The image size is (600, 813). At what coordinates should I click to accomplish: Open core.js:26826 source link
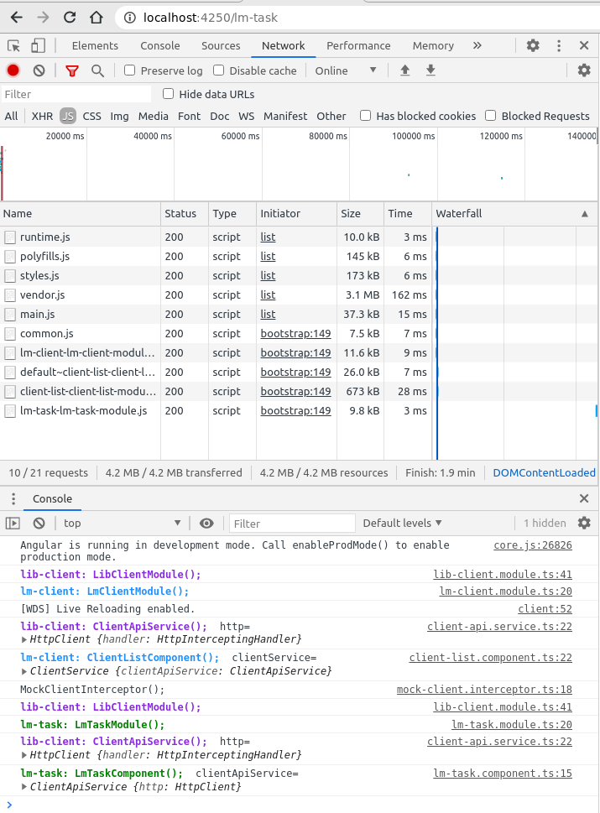pos(533,545)
